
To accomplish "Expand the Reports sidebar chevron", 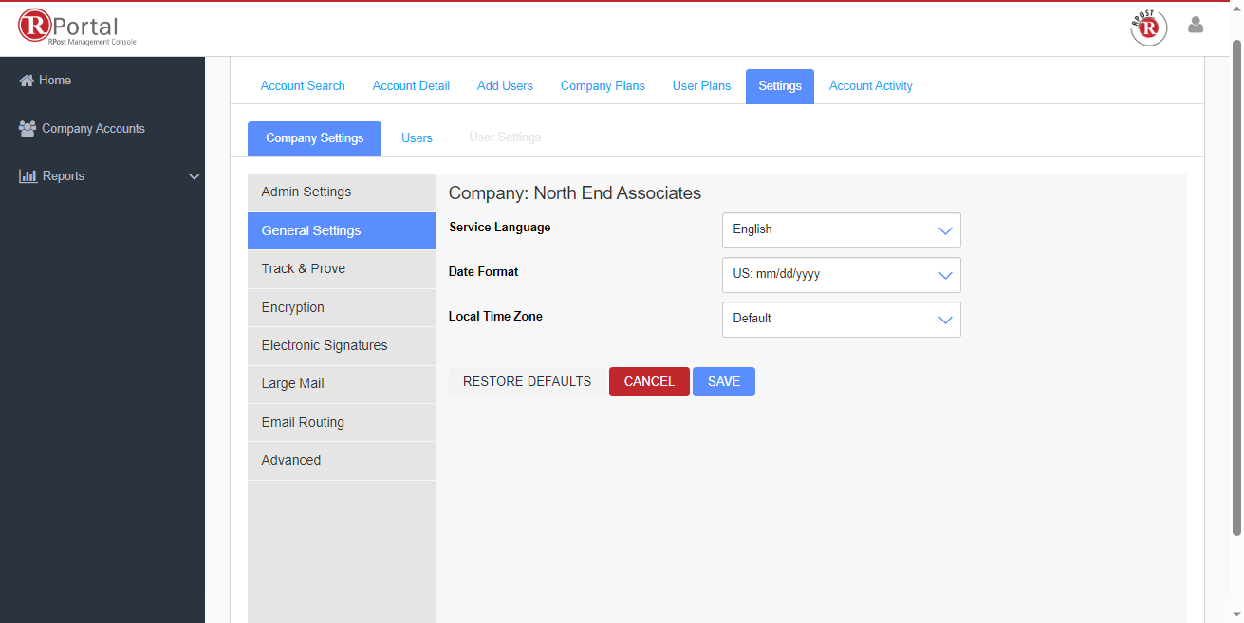I will click(194, 176).
